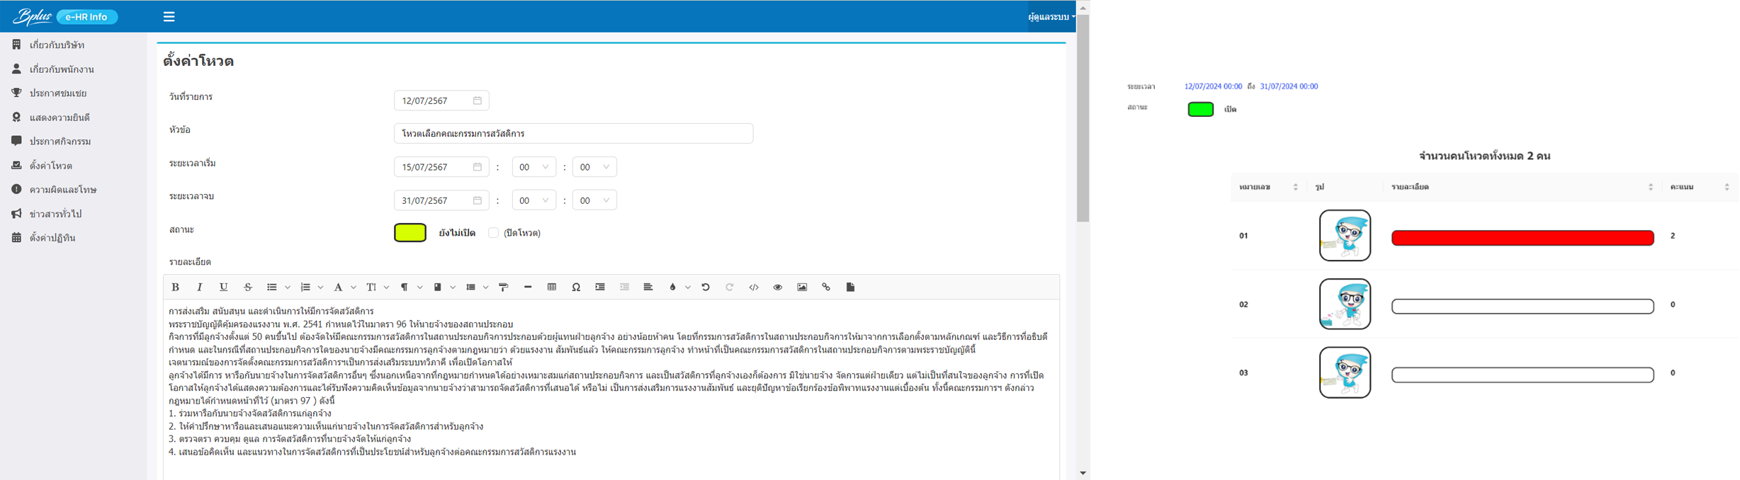Expand the bullet list style dropdown arrow
This screenshot has width=1740, height=480.
point(288,287)
